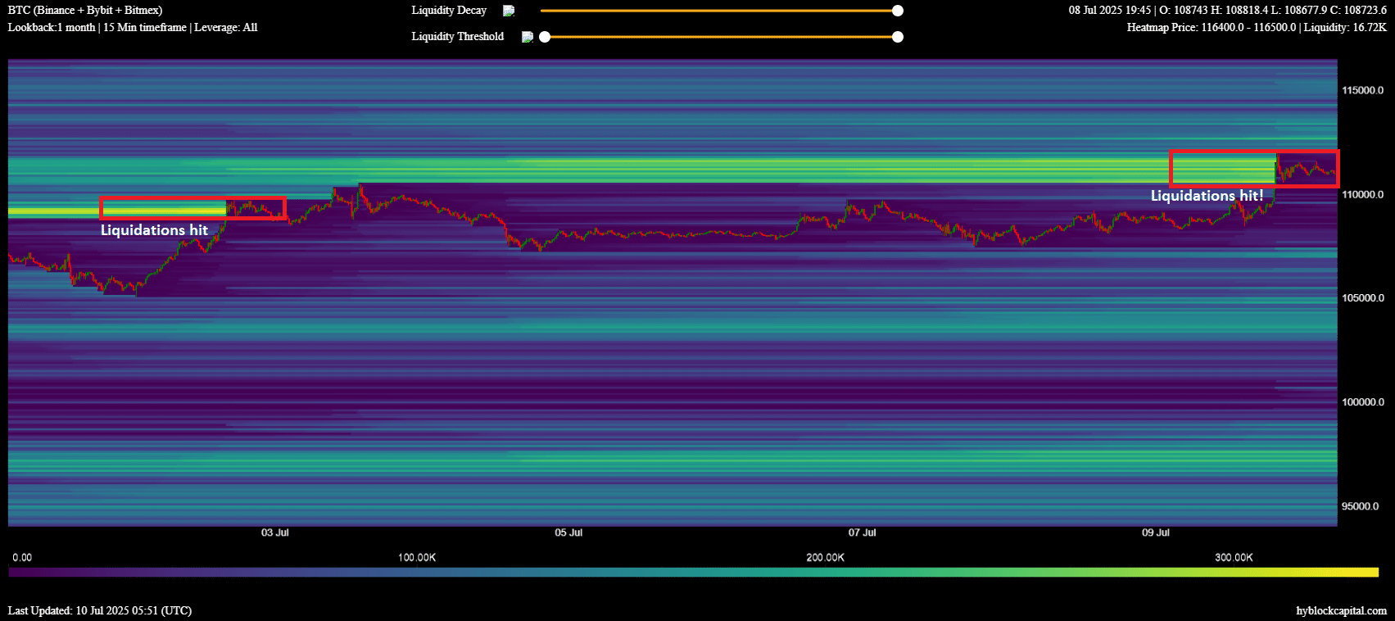Click the "Lookback:1 month" setting text
The image size is (1395, 621).
pos(52,28)
